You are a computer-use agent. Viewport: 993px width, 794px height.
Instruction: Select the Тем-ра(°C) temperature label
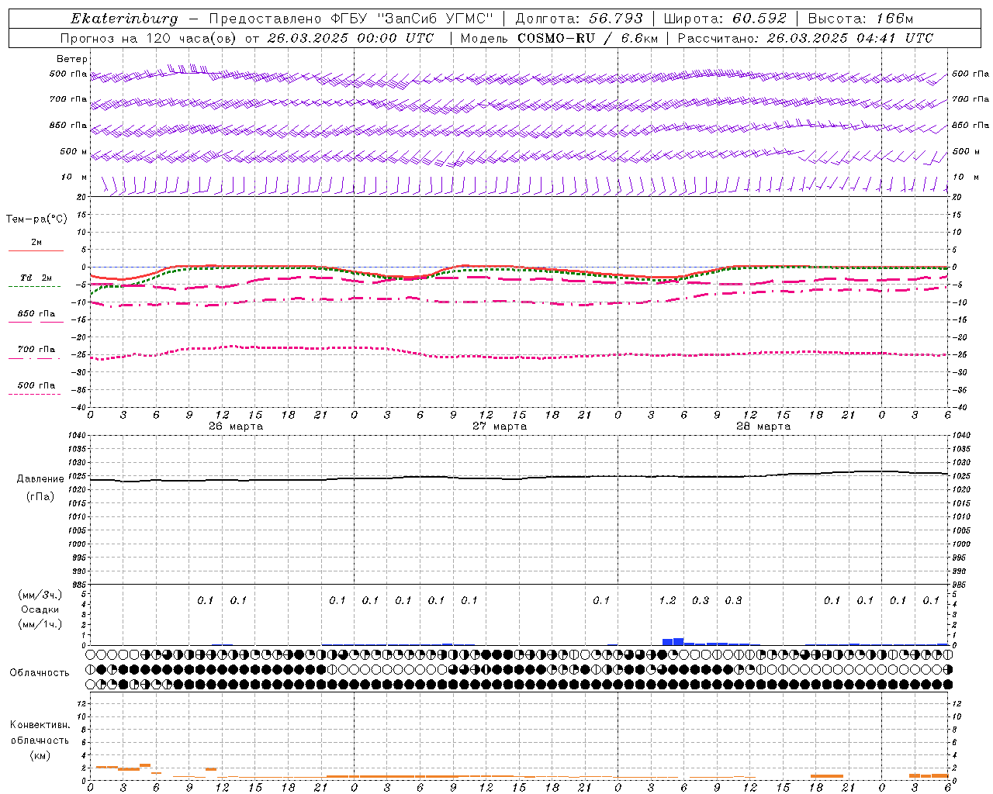(x=36, y=219)
